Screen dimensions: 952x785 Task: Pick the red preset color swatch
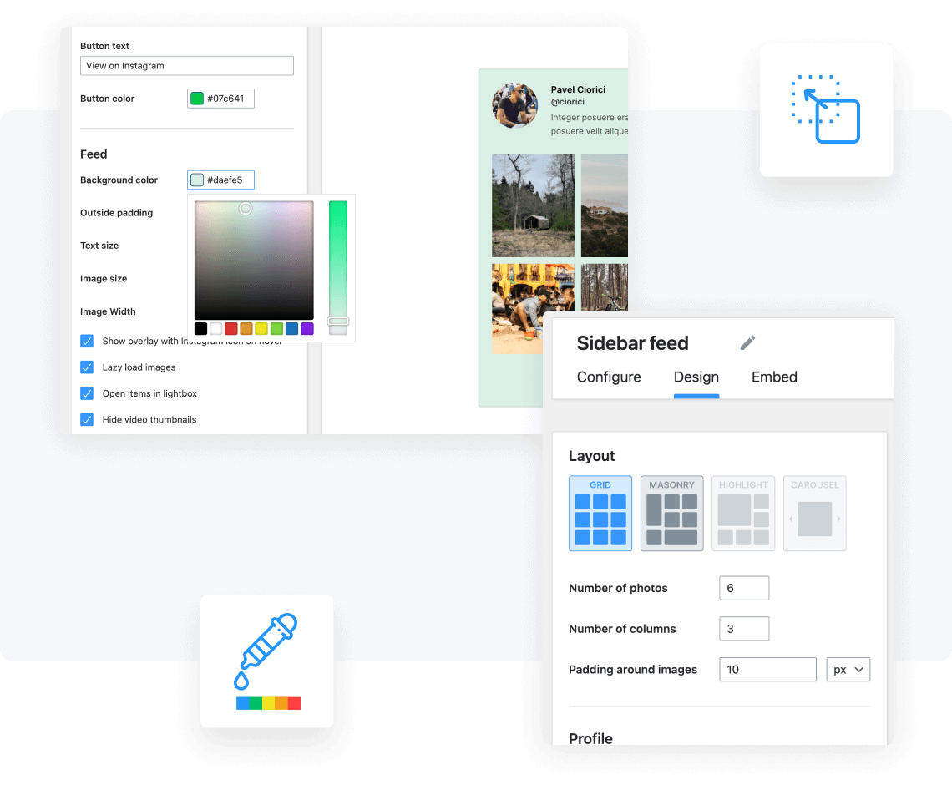[x=231, y=328]
